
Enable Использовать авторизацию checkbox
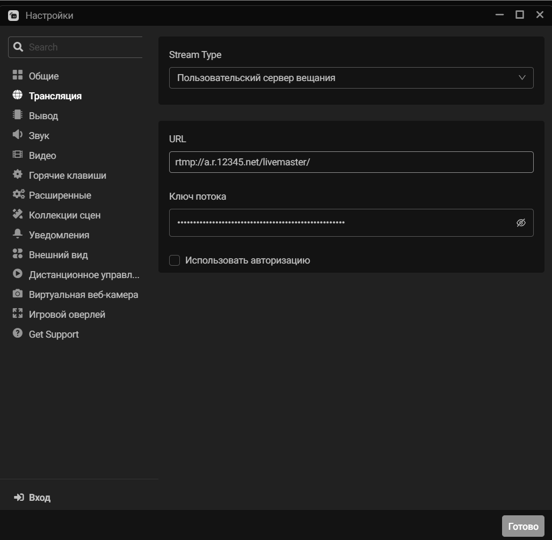pos(175,260)
